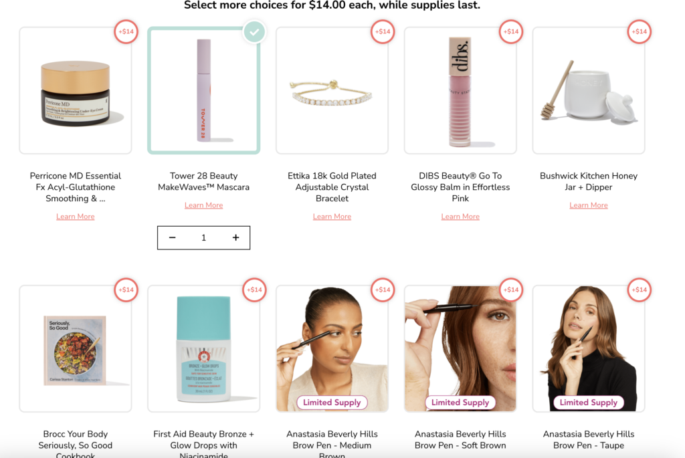The width and height of the screenshot is (685, 458).
Task: Add Ettika bracelet via +$14 badge
Action: [383, 31]
